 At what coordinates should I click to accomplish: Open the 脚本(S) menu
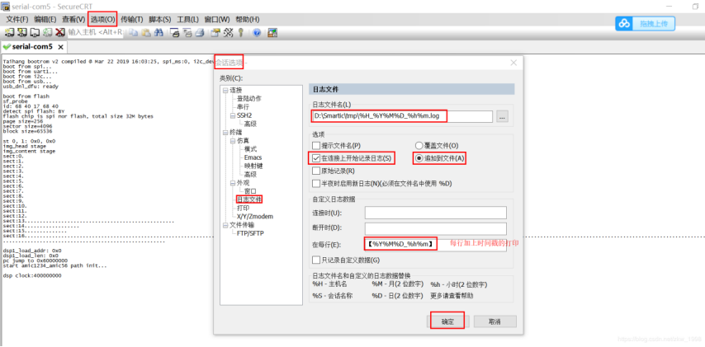(x=160, y=19)
